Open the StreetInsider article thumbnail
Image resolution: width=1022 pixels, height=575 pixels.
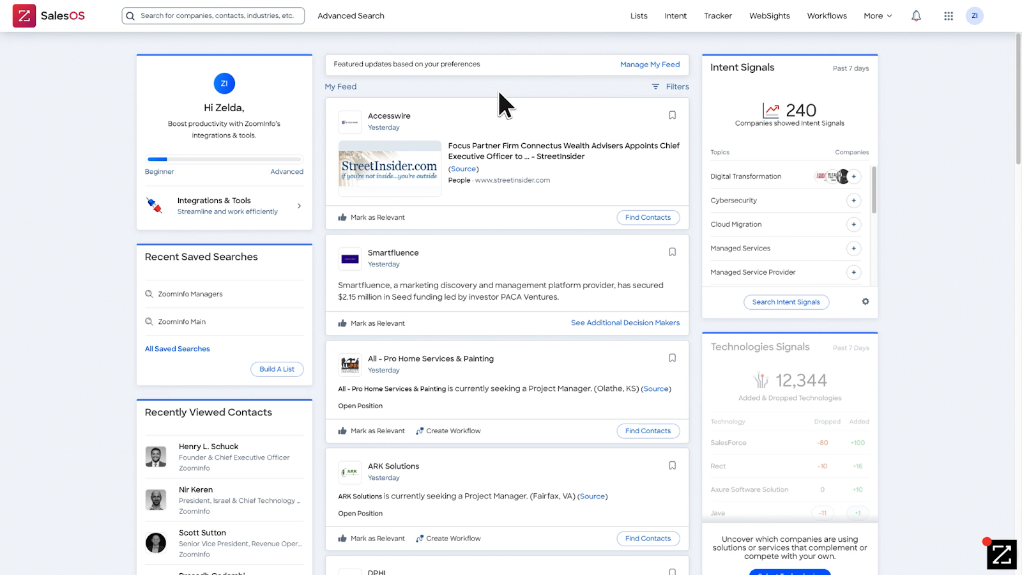tap(390, 169)
